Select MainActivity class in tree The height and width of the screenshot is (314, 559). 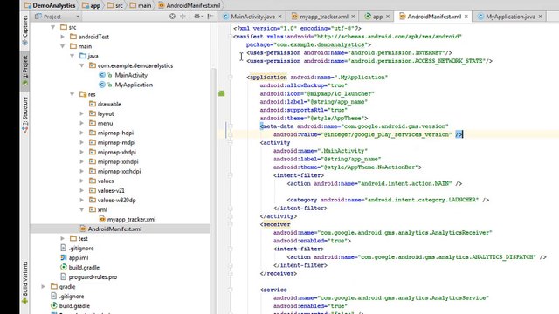point(131,75)
